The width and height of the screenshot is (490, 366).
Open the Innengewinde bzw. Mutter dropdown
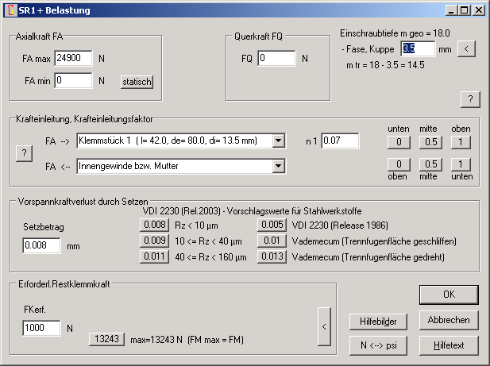278,166
